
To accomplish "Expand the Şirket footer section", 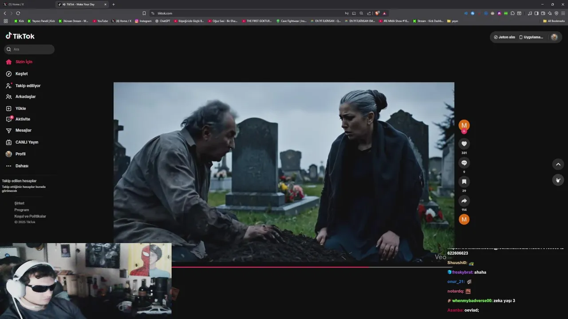I will (x=19, y=203).
